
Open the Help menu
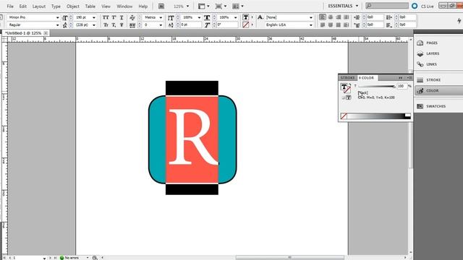[x=143, y=6]
